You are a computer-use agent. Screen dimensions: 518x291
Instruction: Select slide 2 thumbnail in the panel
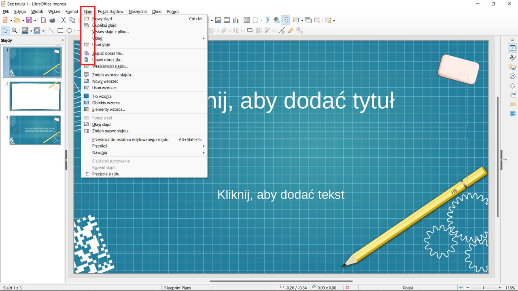pos(35,96)
